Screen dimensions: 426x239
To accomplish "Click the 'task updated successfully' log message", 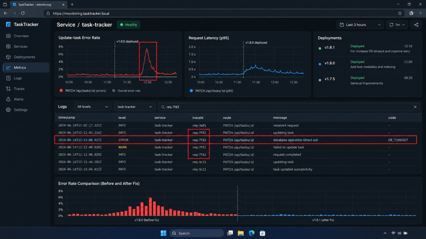I will click(x=292, y=169).
